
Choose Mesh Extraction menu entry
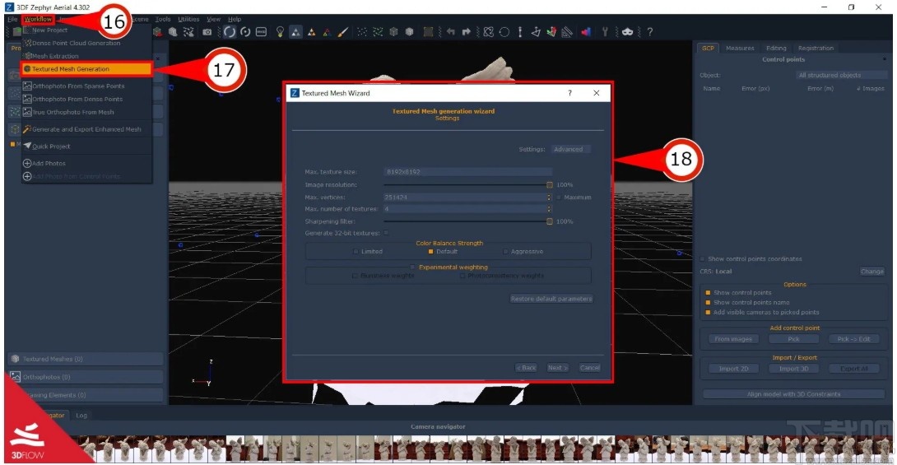tap(87, 56)
